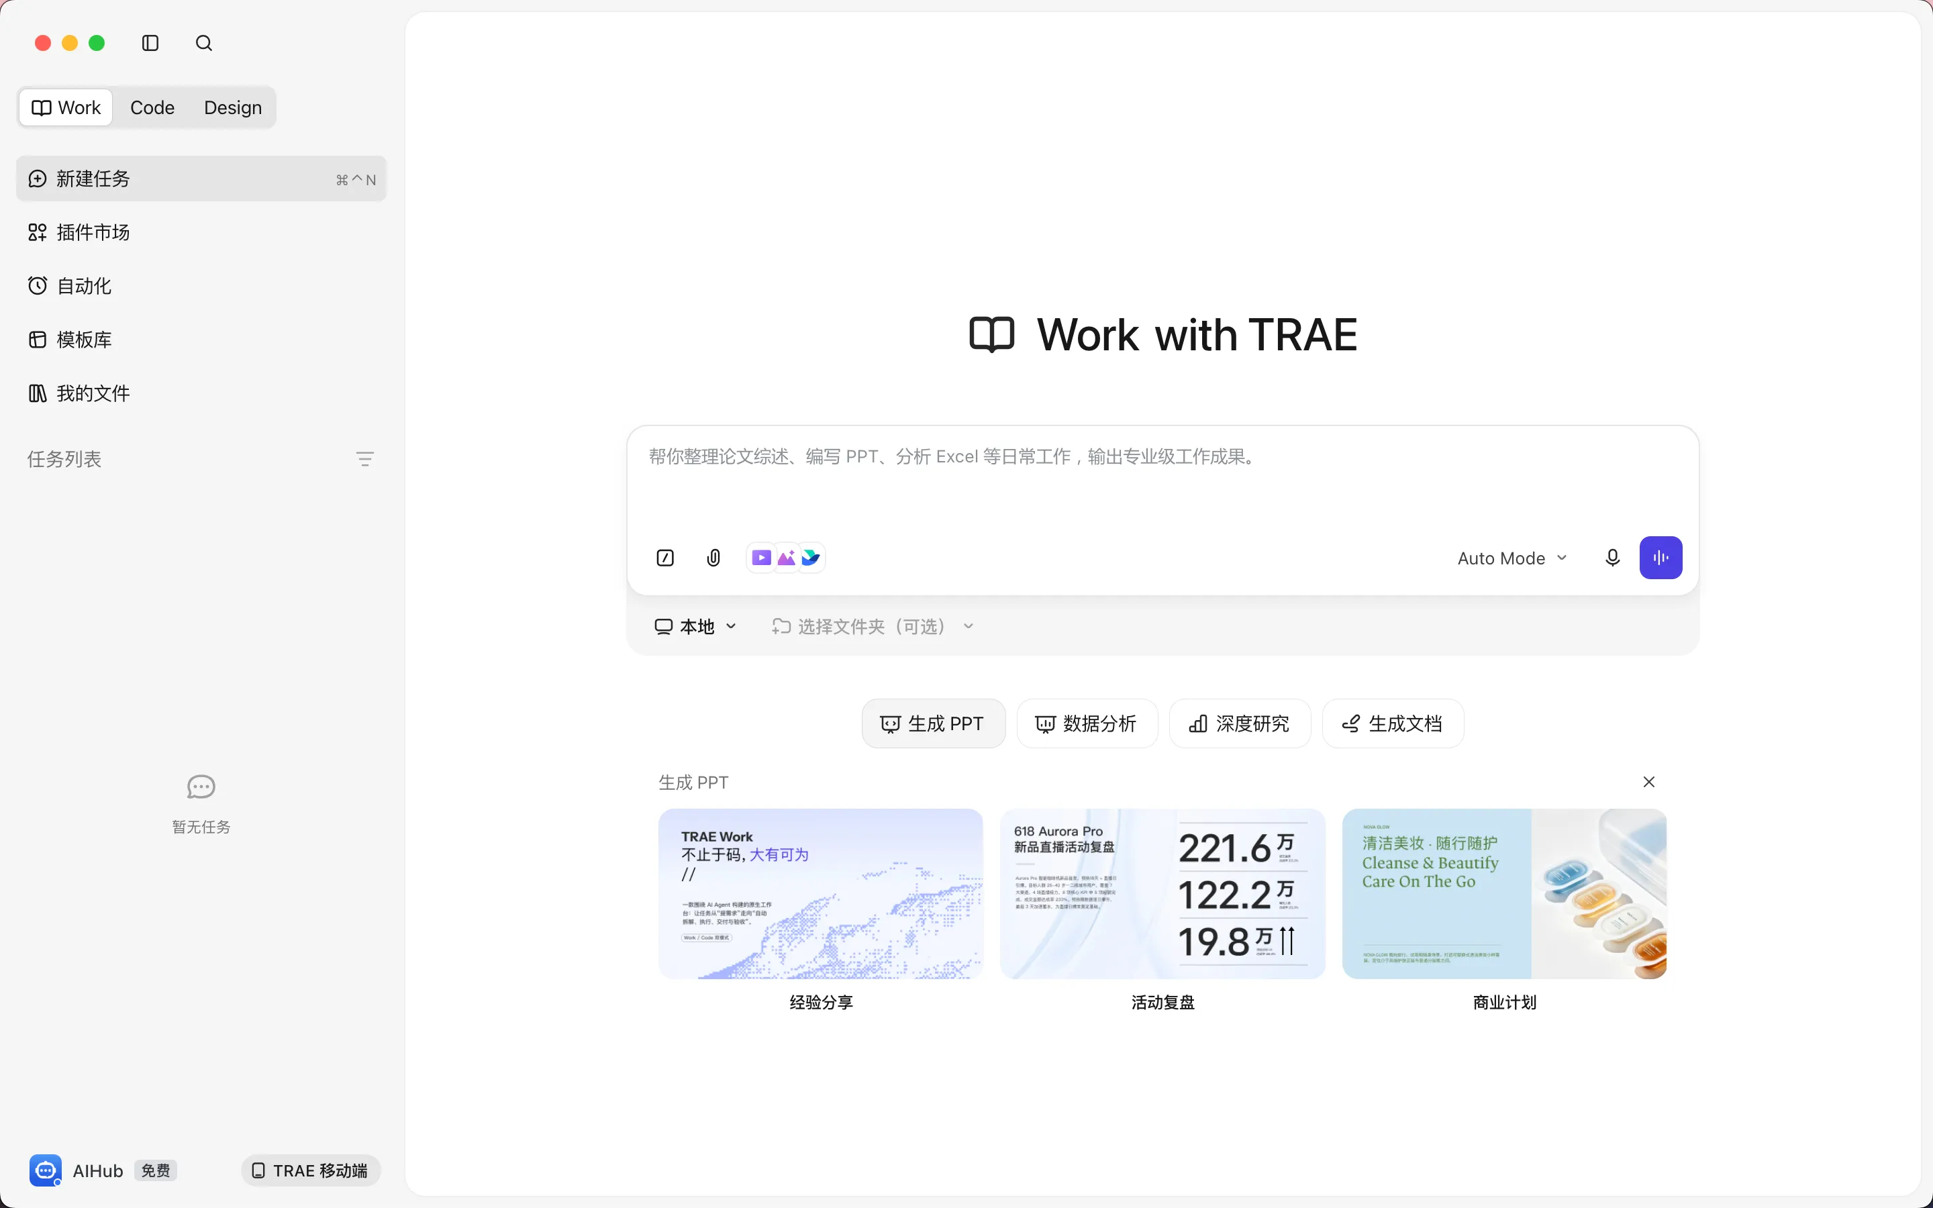
Task: Click the purple video plugin icon
Action: pyautogui.click(x=761, y=558)
